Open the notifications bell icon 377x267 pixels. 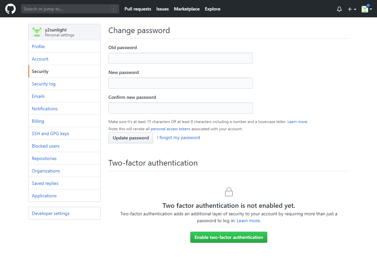(339, 9)
